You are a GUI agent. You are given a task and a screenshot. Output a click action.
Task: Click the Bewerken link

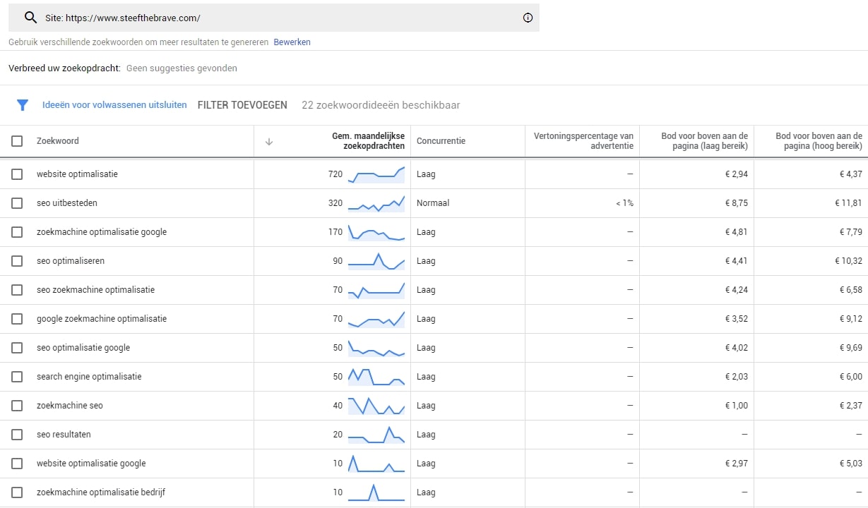point(292,42)
